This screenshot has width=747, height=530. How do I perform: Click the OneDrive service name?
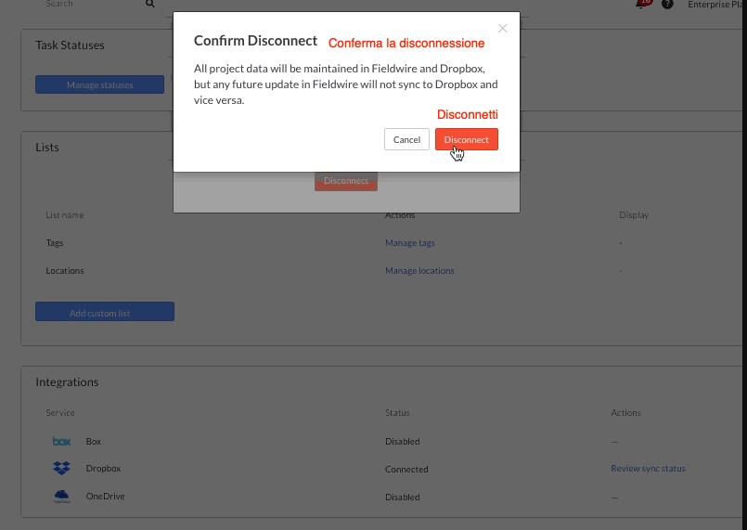(105, 497)
